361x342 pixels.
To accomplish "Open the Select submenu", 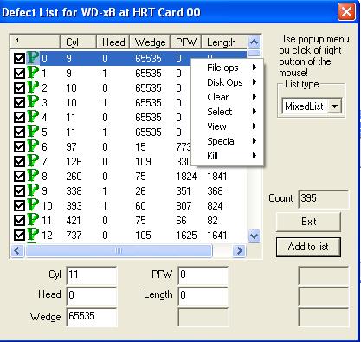I will pos(228,112).
